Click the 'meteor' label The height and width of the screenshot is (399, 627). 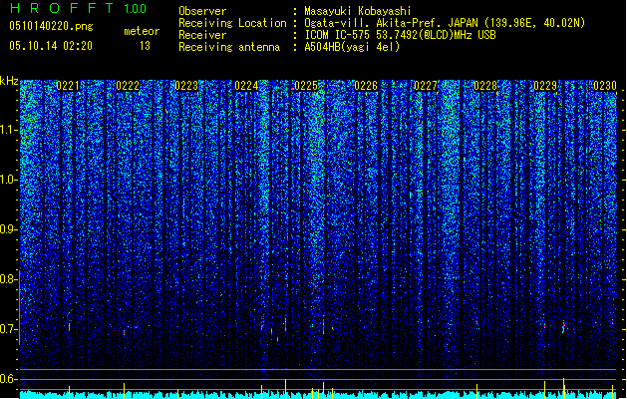pos(142,31)
